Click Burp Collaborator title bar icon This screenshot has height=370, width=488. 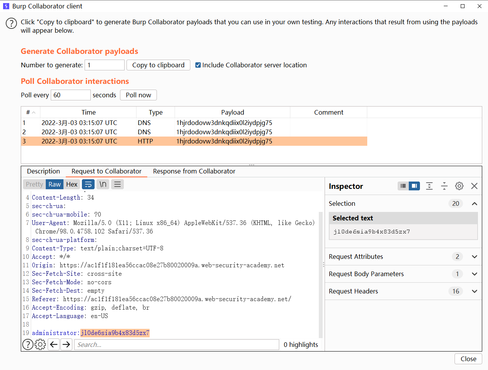click(6, 6)
